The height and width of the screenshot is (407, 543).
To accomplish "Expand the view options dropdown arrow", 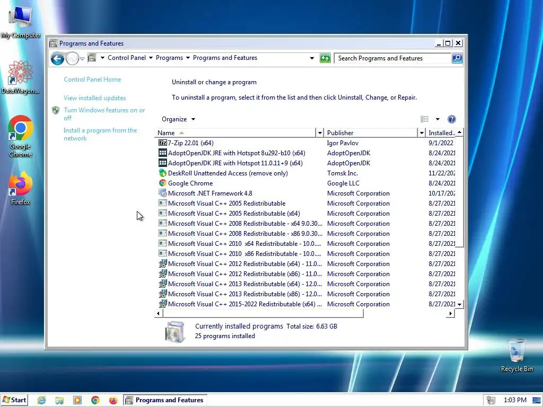I will click(x=437, y=119).
